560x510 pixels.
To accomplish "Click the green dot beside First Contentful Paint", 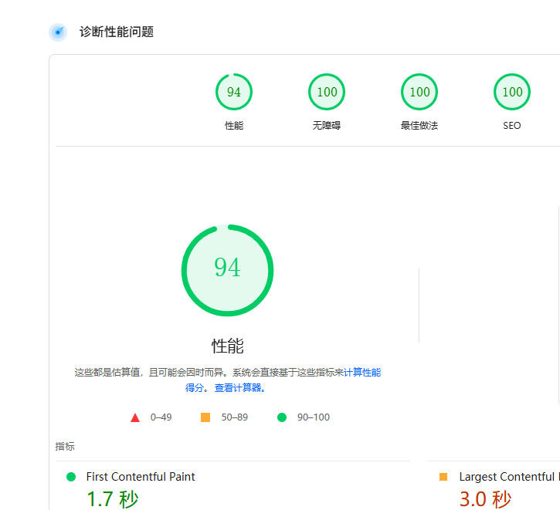I will click(x=71, y=477).
